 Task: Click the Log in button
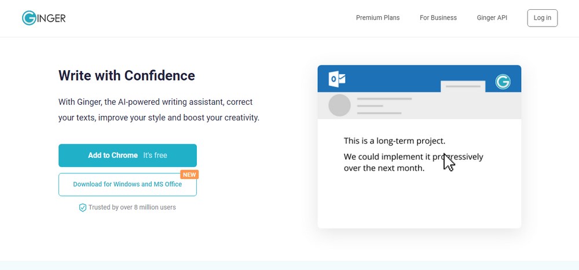pos(542,18)
